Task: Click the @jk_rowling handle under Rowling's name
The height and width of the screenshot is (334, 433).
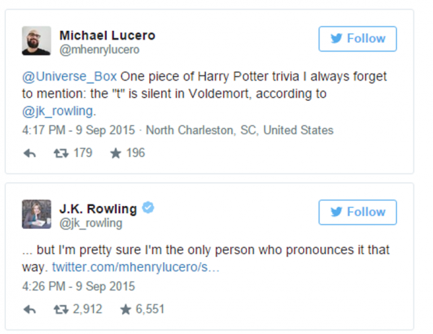Action: 90,223
